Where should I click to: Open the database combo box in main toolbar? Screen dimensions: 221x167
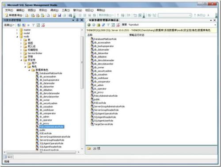(x=175, y=15)
